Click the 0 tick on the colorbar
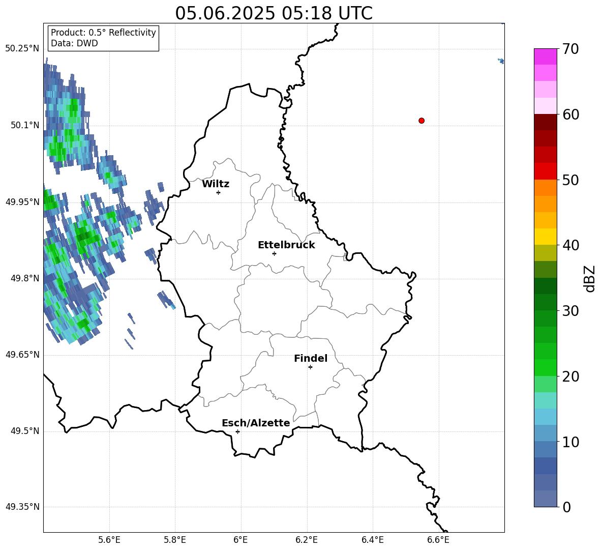This screenshot has width=602, height=550. pos(566,507)
